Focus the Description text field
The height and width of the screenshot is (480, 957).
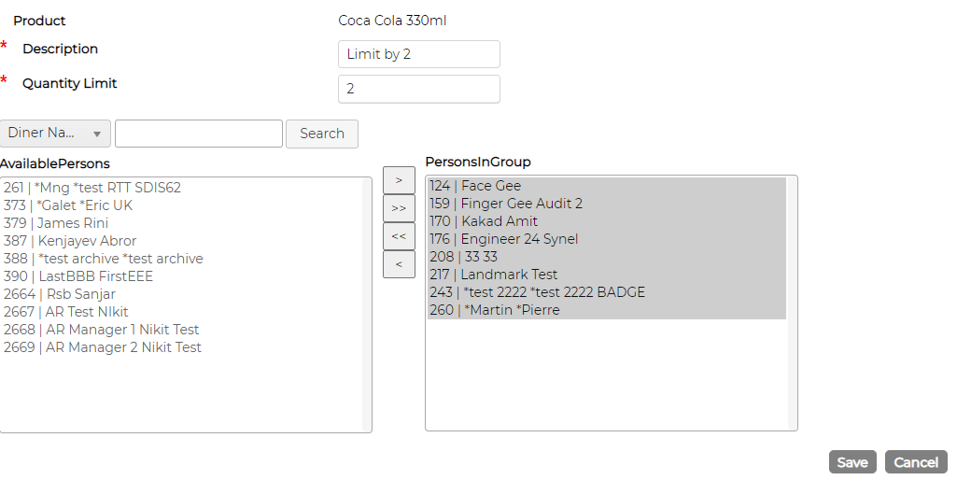coord(418,54)
